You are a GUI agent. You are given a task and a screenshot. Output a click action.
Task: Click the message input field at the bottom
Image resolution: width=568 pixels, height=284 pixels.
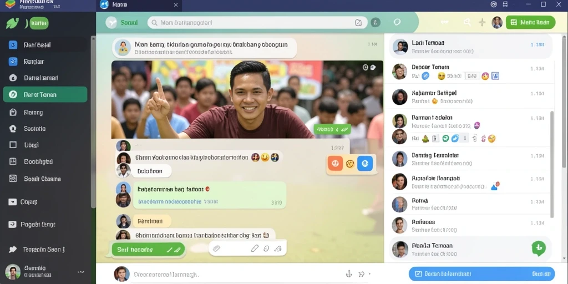point(232,274)
